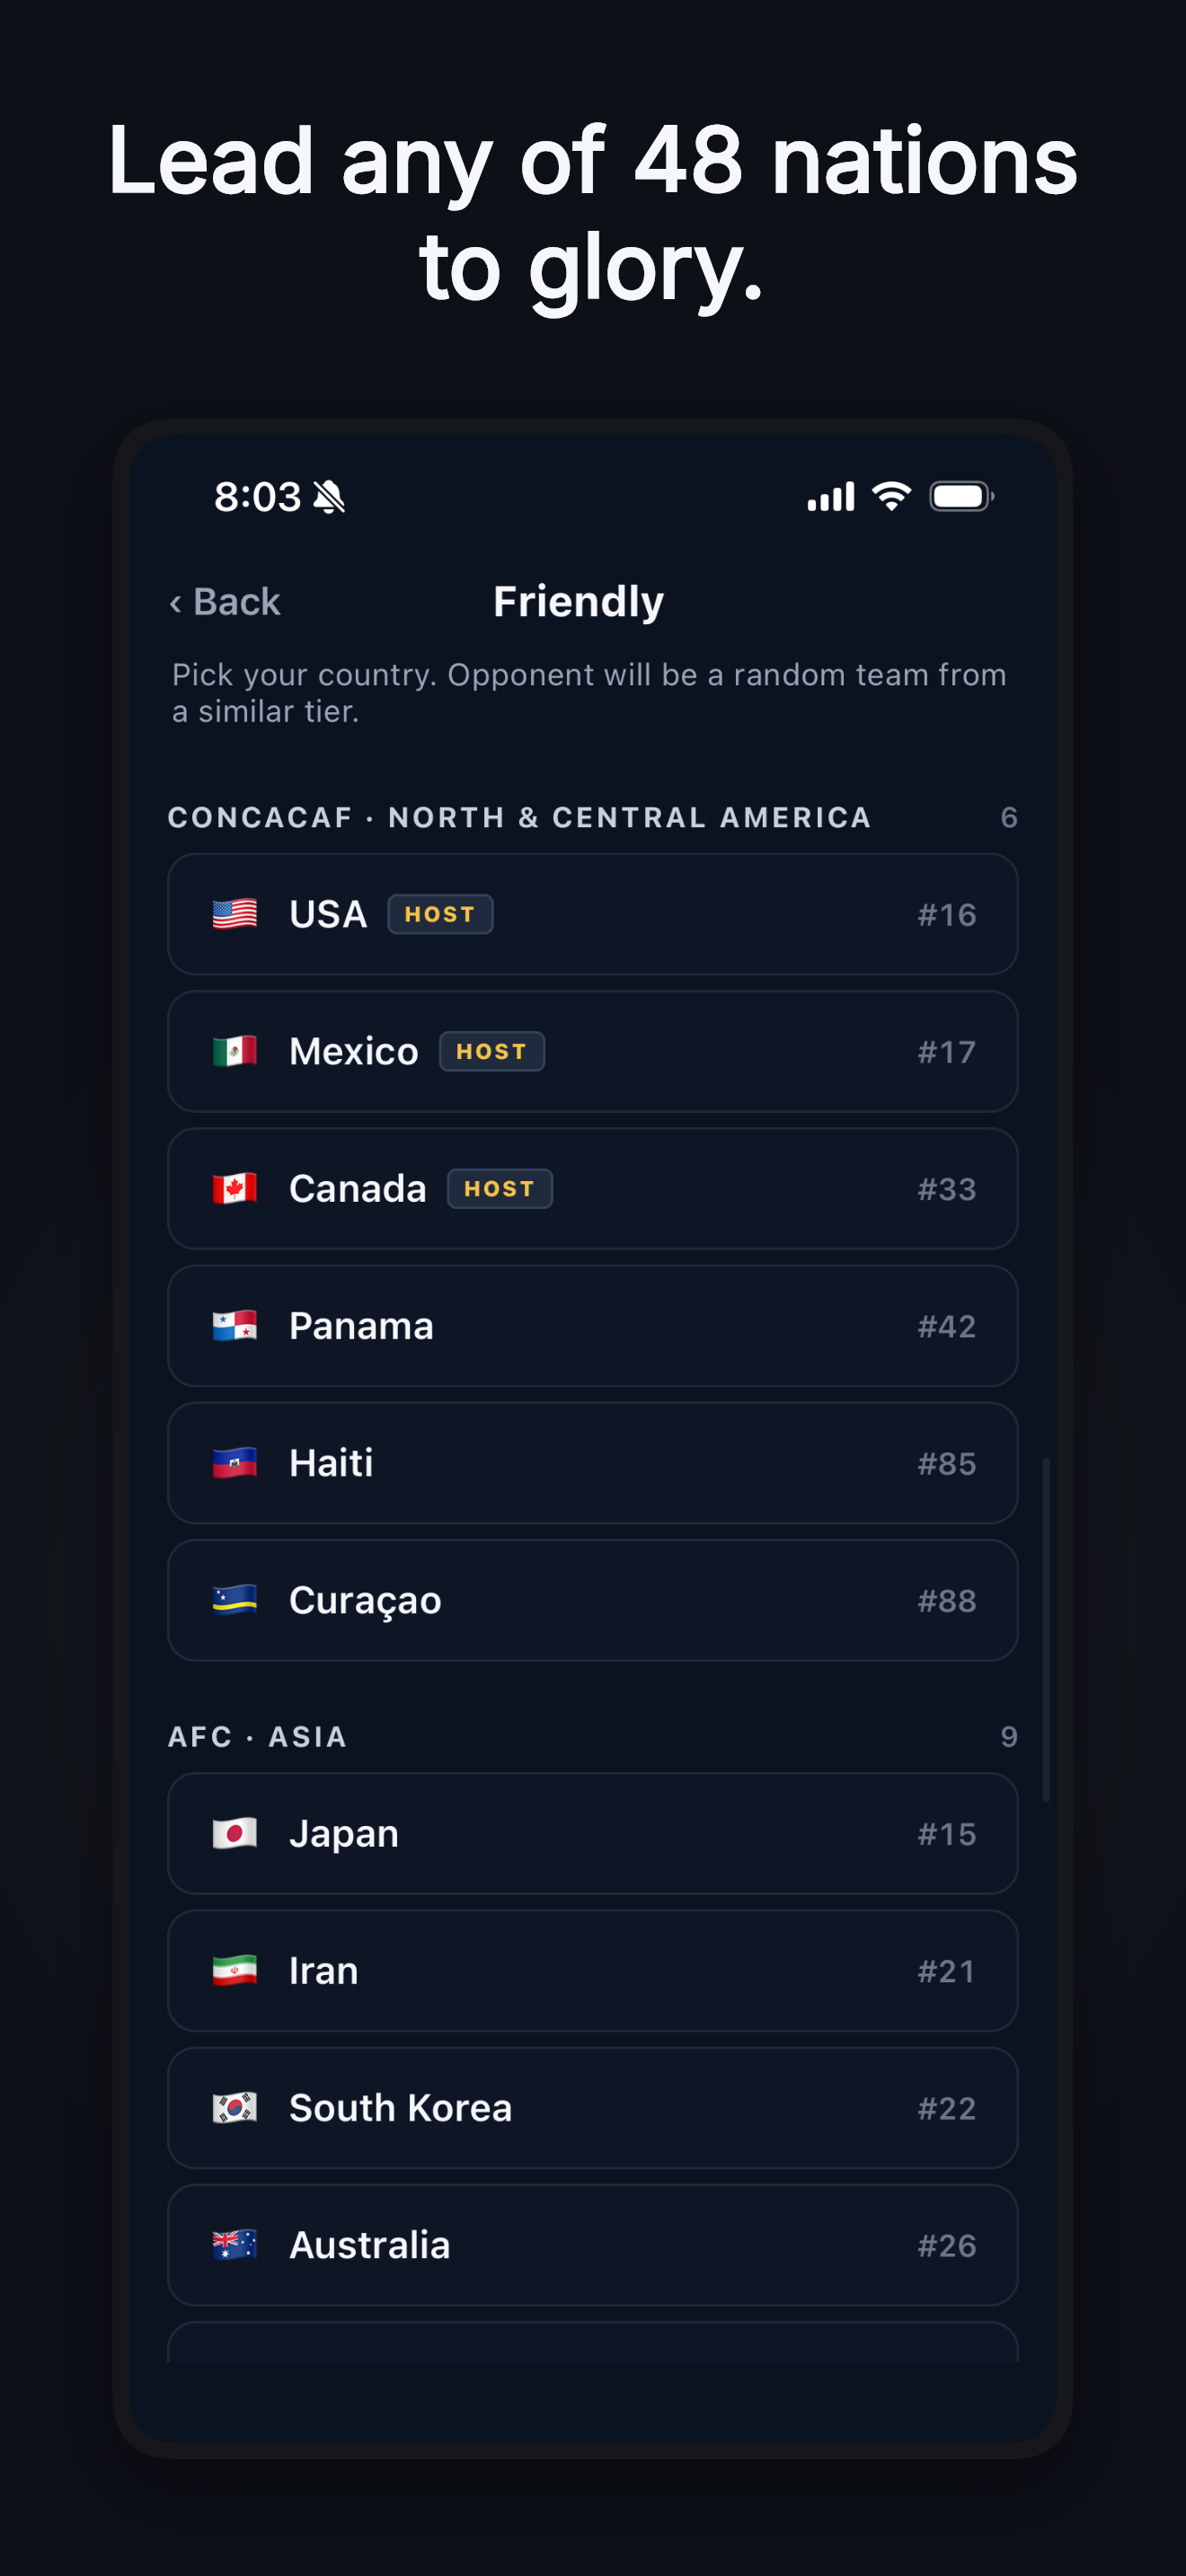Tap the battery icon in status bar
Screen dimensions: 1186x2576
pyautogui.click(x=961, y=496)
